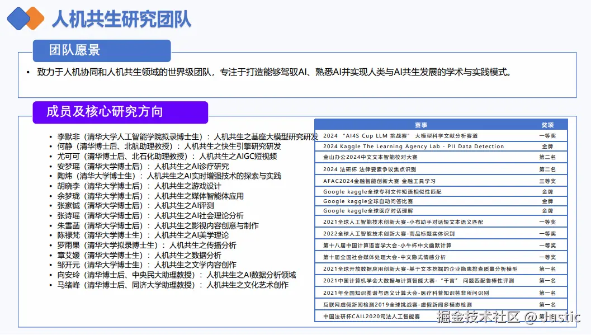Select member line for 向安玲

(176, 275)
